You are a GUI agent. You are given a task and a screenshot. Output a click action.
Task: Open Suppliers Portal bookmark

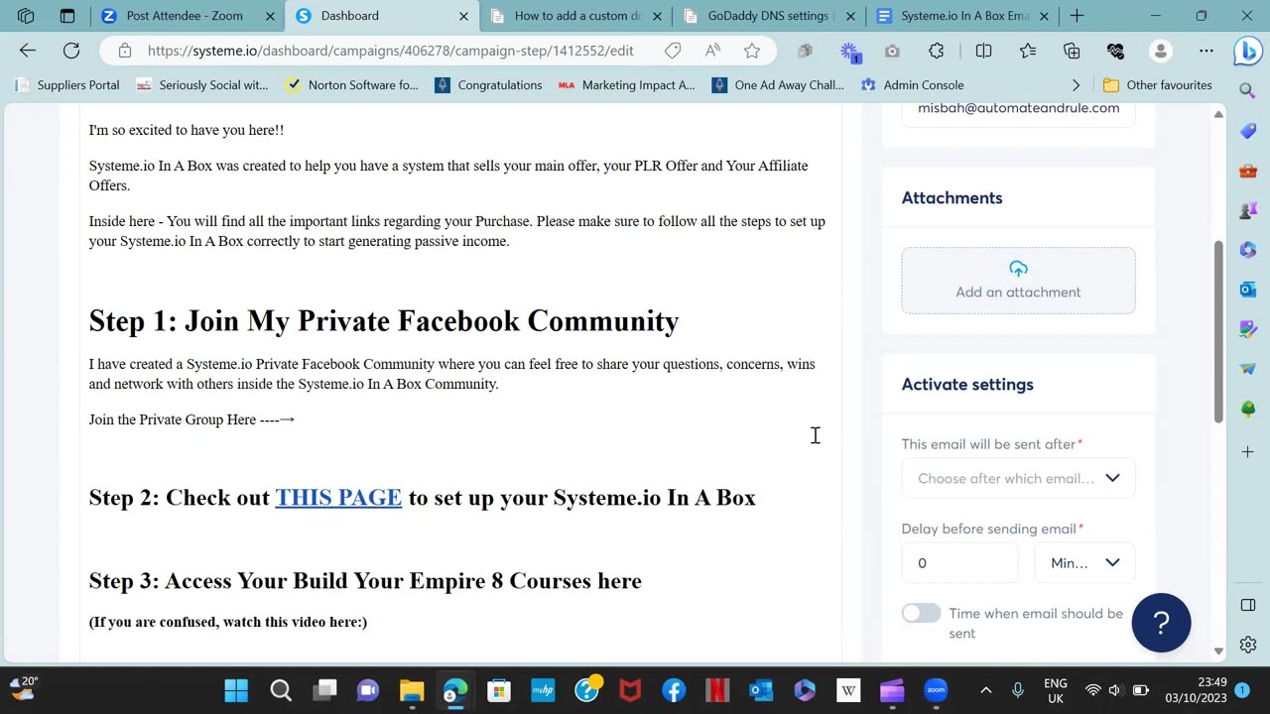[x=67, y=85]
